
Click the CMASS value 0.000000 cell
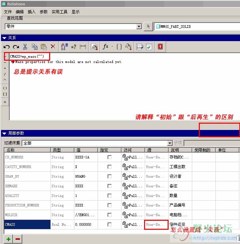tap(86, 224)
